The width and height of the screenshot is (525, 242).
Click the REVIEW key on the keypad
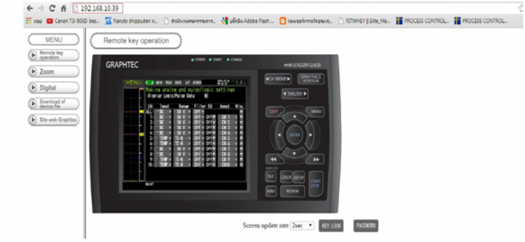tap(293, 191)
